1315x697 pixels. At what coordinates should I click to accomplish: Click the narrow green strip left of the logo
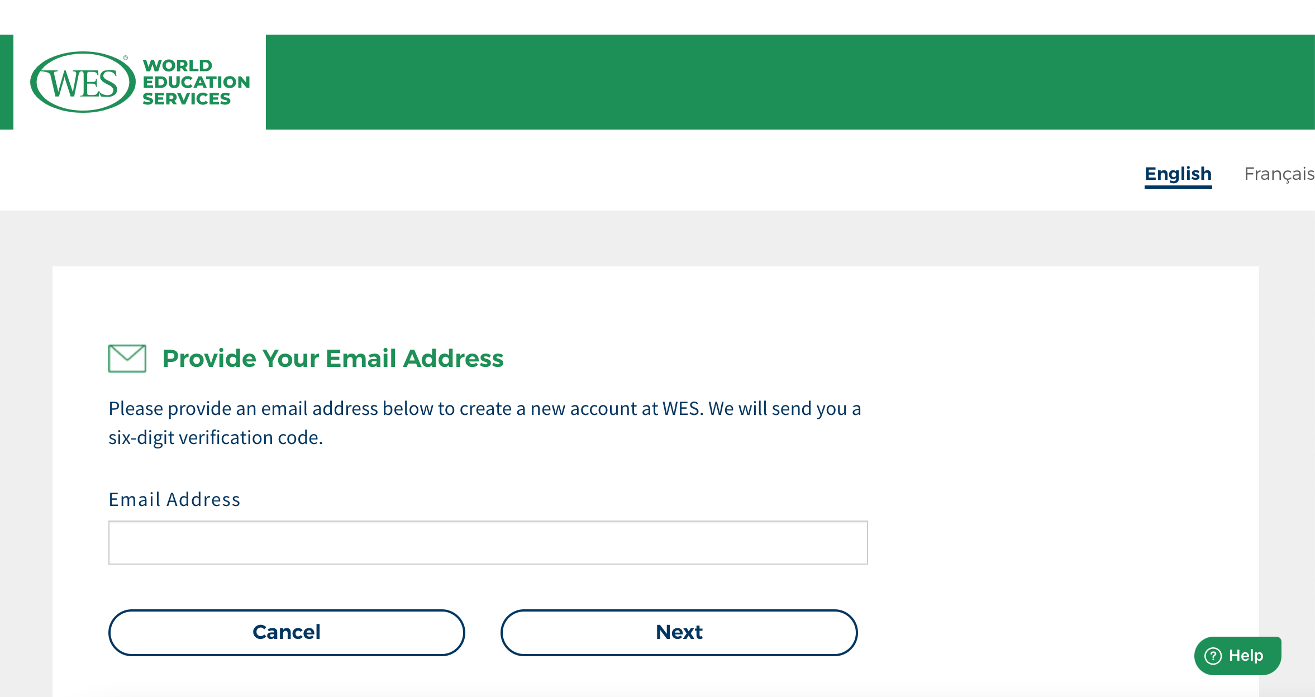pyautogui.click(x=6, y=82)
